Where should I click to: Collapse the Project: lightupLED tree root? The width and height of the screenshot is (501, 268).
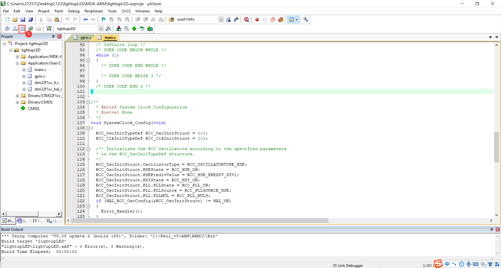[4, 44]
